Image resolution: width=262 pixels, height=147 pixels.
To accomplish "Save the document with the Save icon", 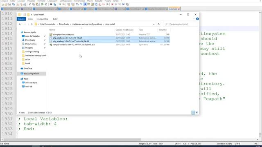I will (10, 4).
